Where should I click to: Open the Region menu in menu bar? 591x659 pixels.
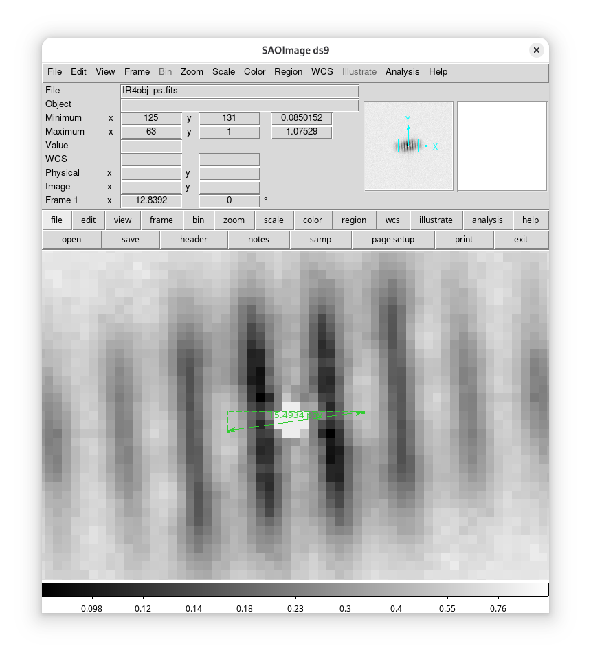[x=288, y=71]
